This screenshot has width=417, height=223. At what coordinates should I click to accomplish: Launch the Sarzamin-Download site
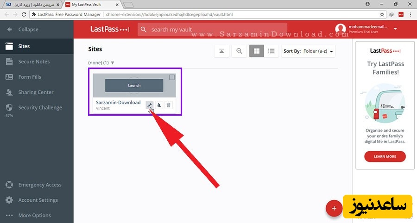coord(134,85)
